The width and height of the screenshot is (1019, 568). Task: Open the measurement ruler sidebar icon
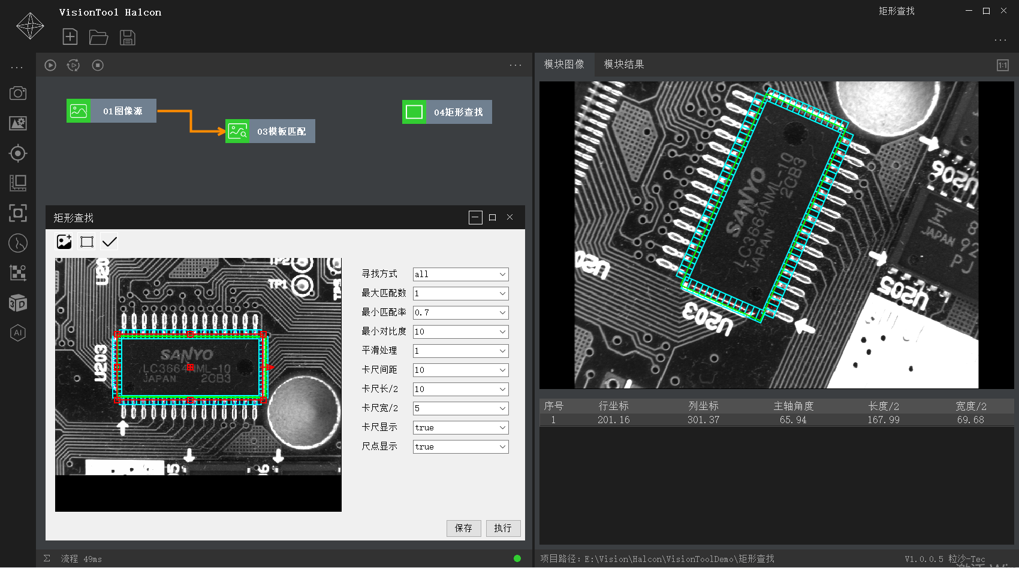pyautogui.click(x=18, y=183)
